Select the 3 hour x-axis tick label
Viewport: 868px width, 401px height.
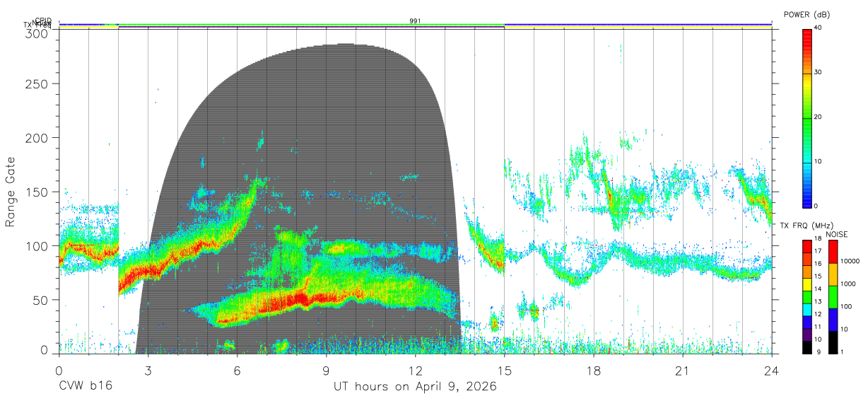[x=148, y=371]
